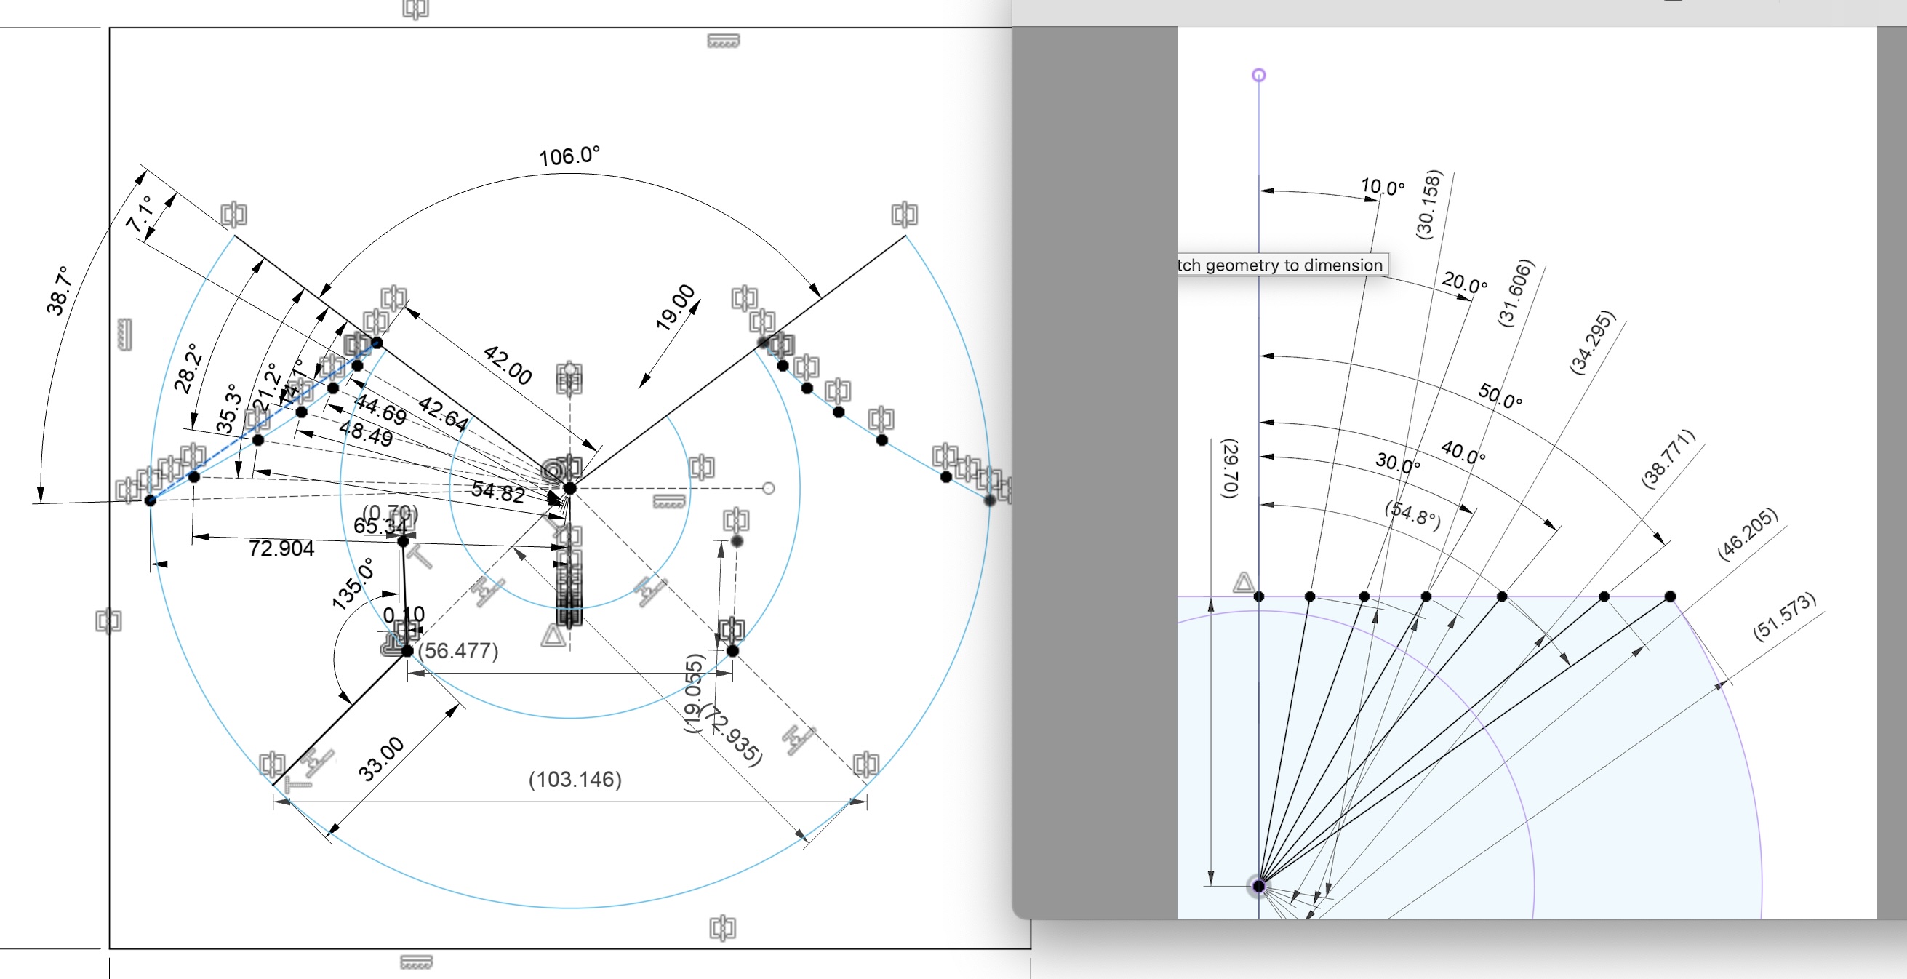
Task: Select the 72.904 horizontal dimension
Action: [281, 548]
